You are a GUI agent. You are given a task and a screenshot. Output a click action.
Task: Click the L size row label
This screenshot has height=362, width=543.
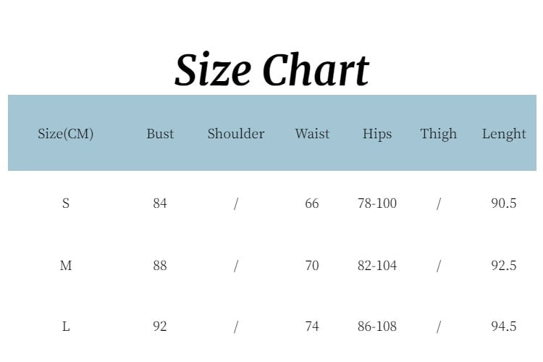[x=66, y=327]
